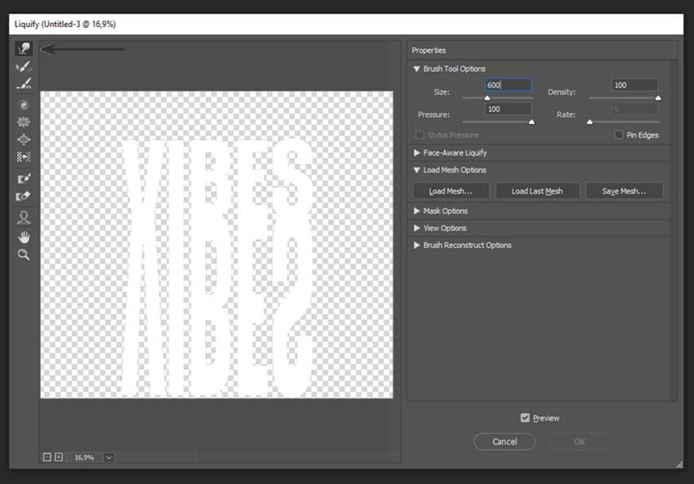Expand Mask Options section

point(416,211)
